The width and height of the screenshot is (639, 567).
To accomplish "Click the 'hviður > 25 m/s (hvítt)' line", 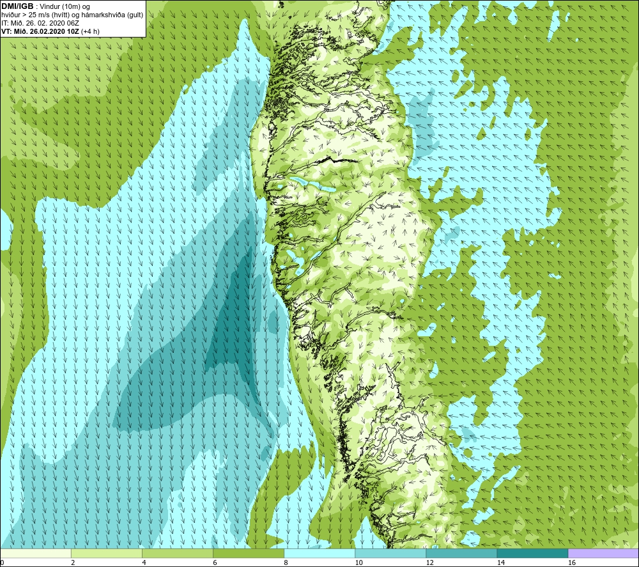I will point(72,15).
